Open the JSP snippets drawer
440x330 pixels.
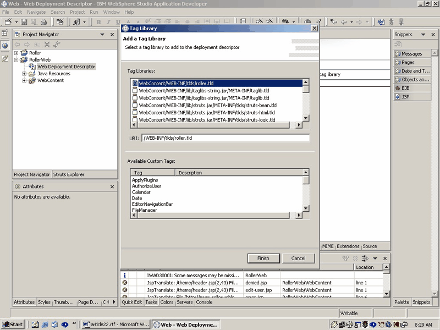[404, 97]
